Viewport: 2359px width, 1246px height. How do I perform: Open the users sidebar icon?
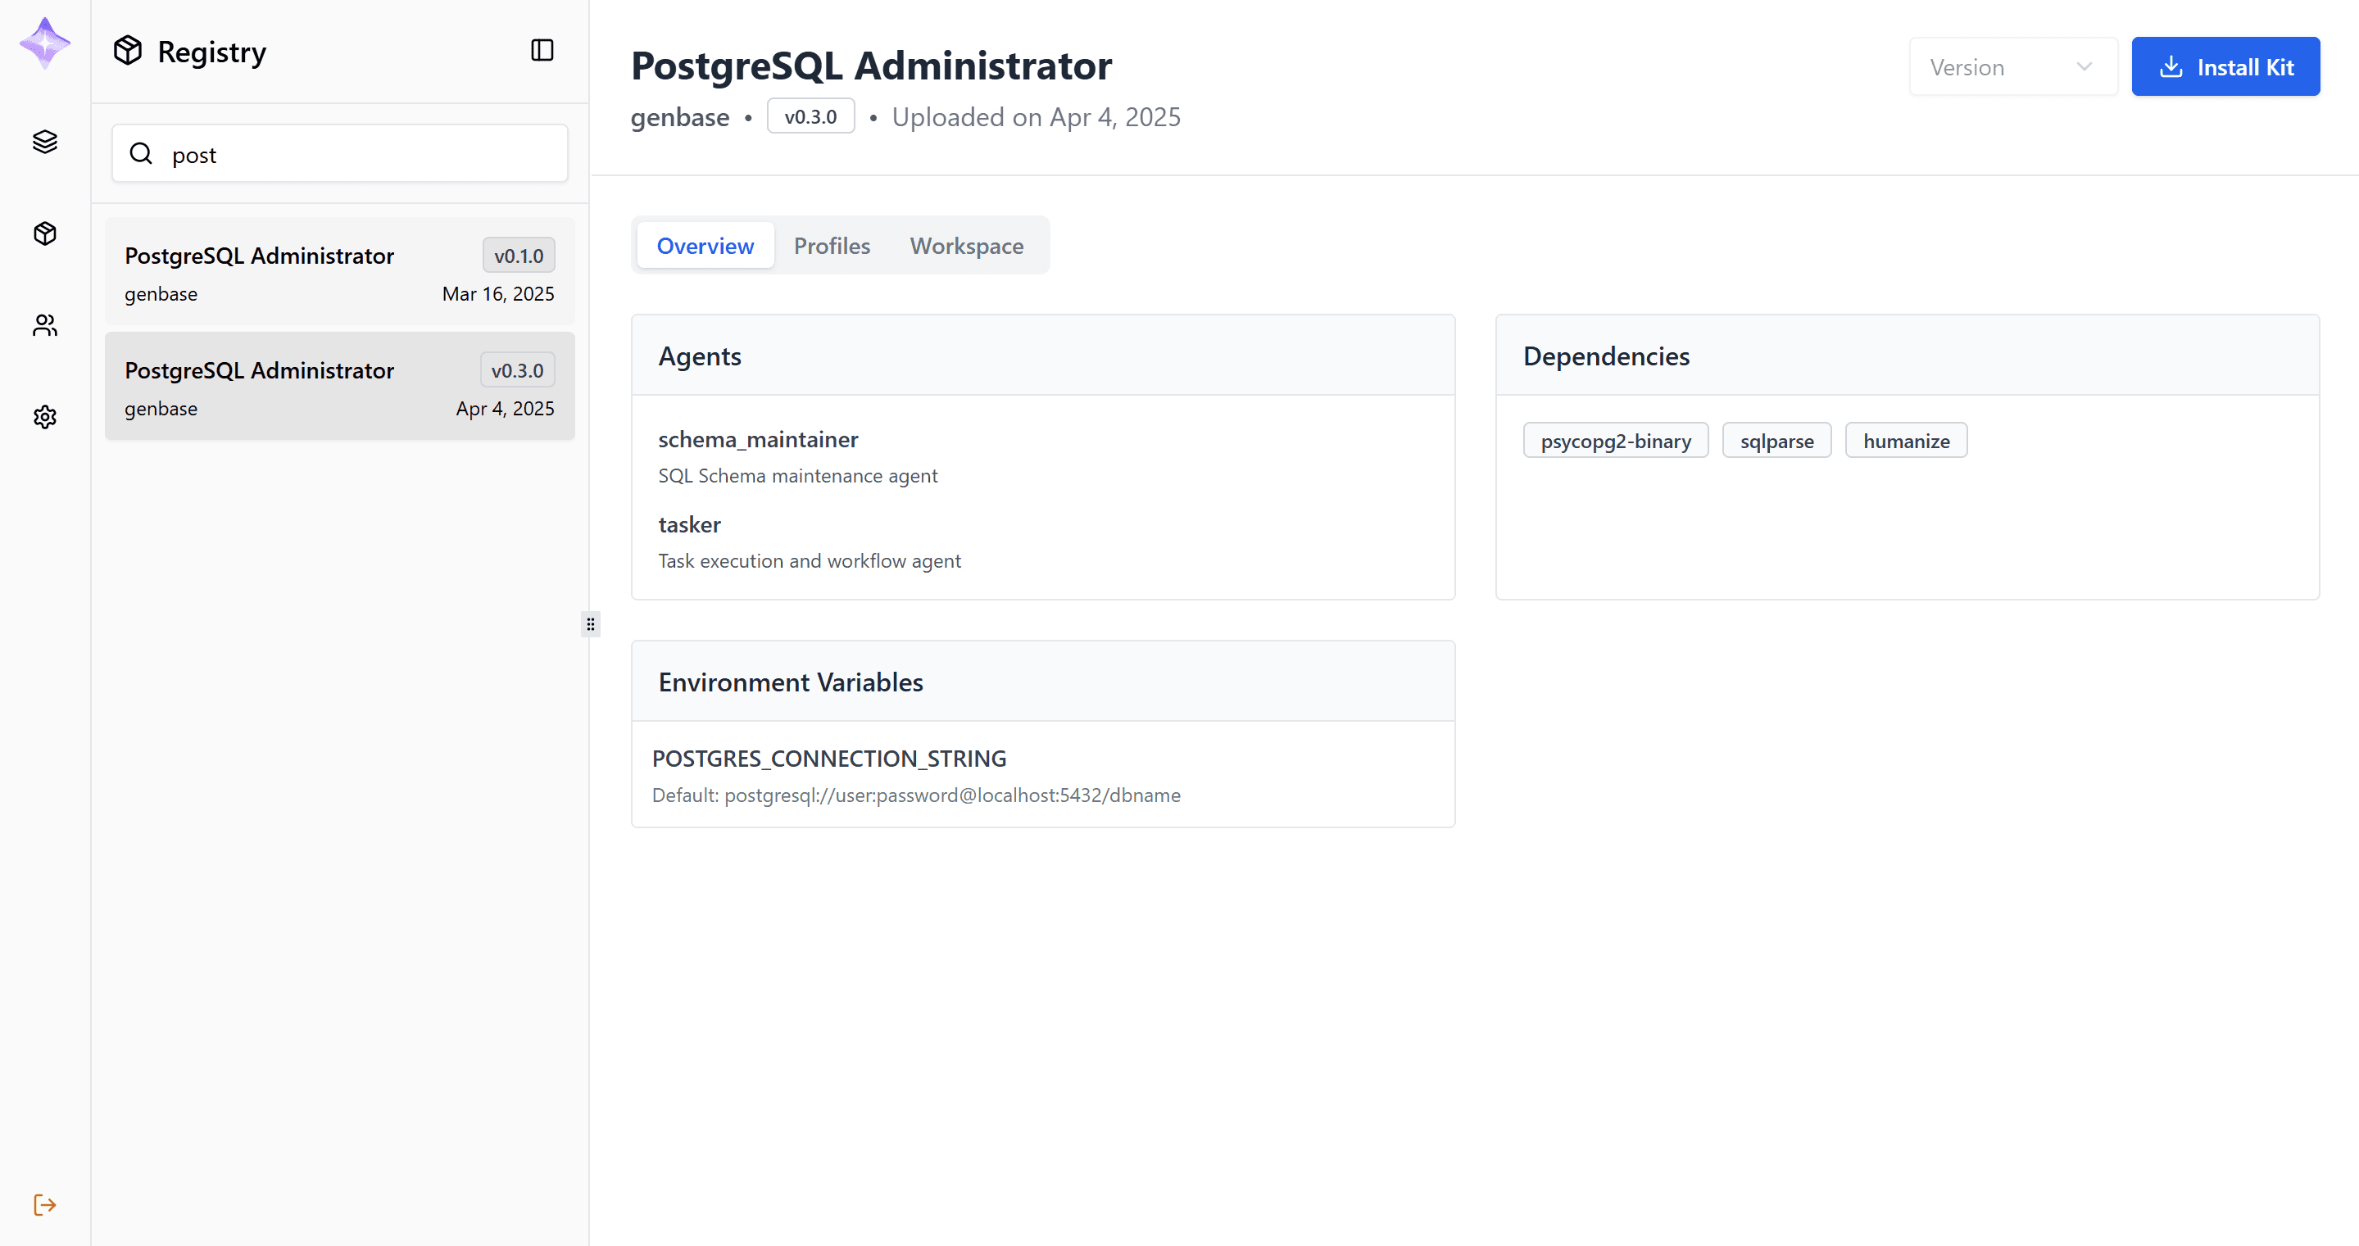coord(45,325)
